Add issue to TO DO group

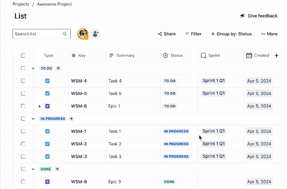click(x=58, y=68)
